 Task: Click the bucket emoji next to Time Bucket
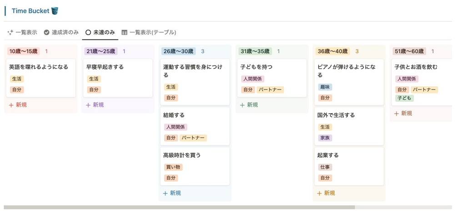[55, 11]
